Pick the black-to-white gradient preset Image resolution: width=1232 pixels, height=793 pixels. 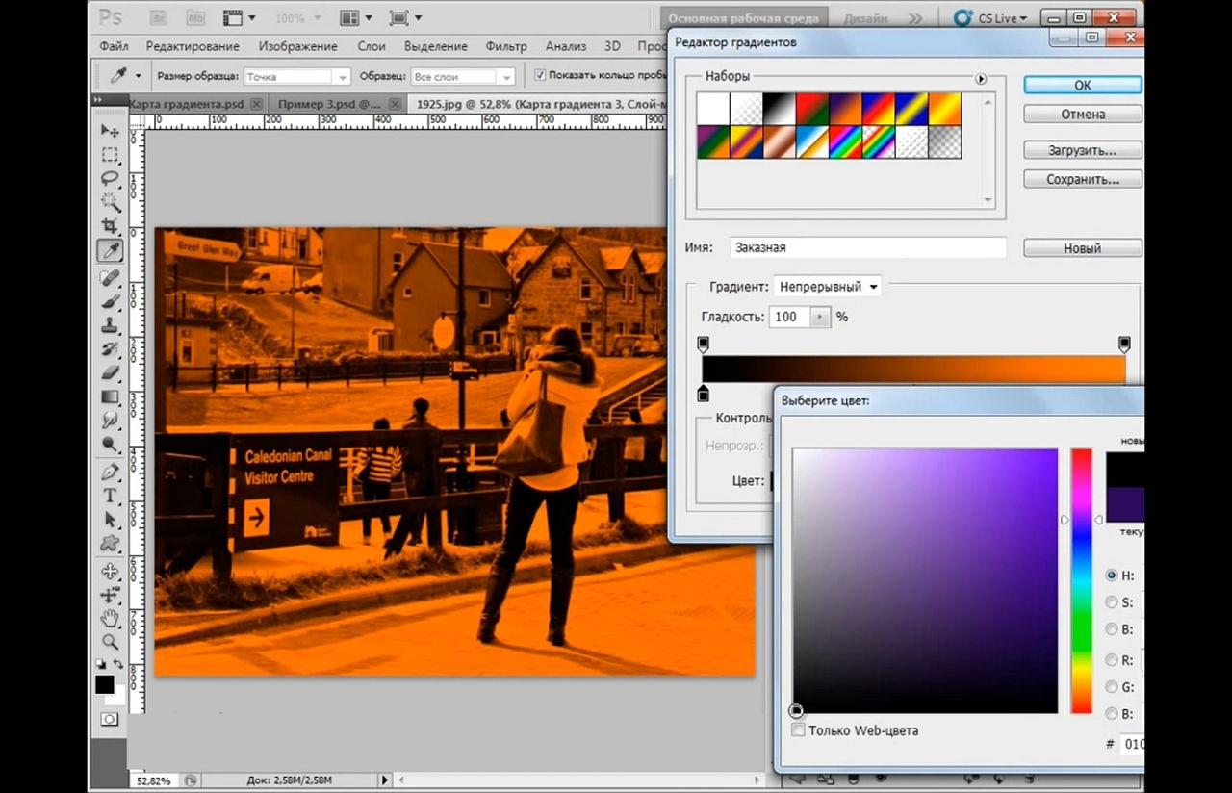(x=779, y=109)
